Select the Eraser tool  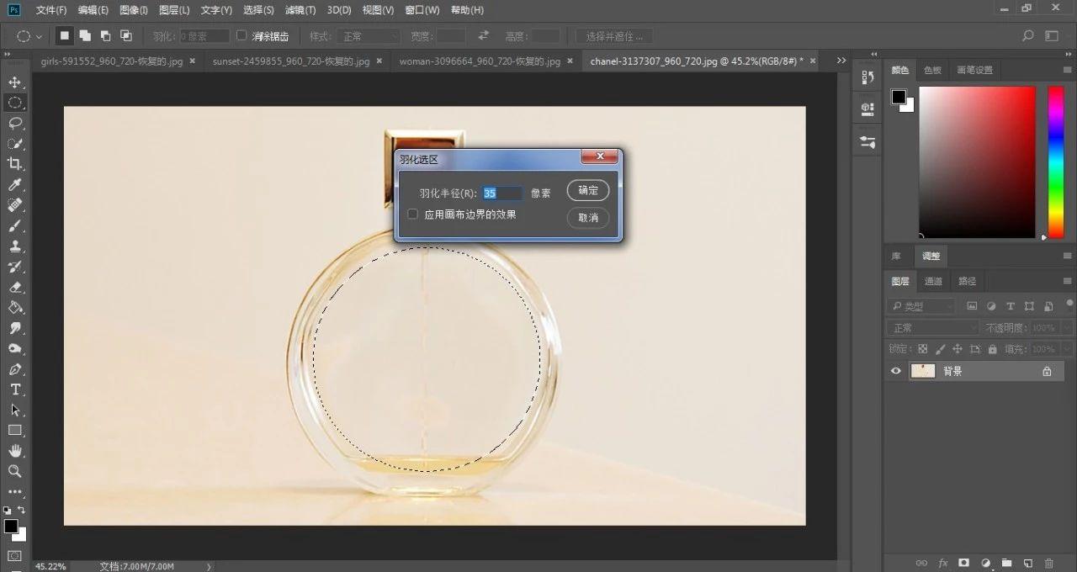click(x=14, y=287)
